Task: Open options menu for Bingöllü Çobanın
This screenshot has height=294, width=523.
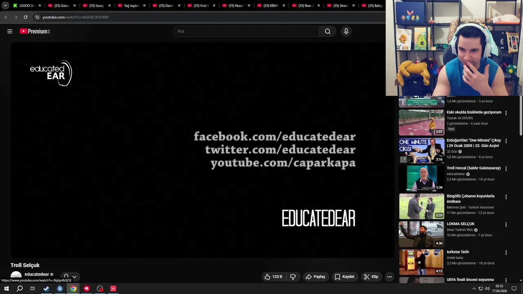Action: (x=506, y=197)
